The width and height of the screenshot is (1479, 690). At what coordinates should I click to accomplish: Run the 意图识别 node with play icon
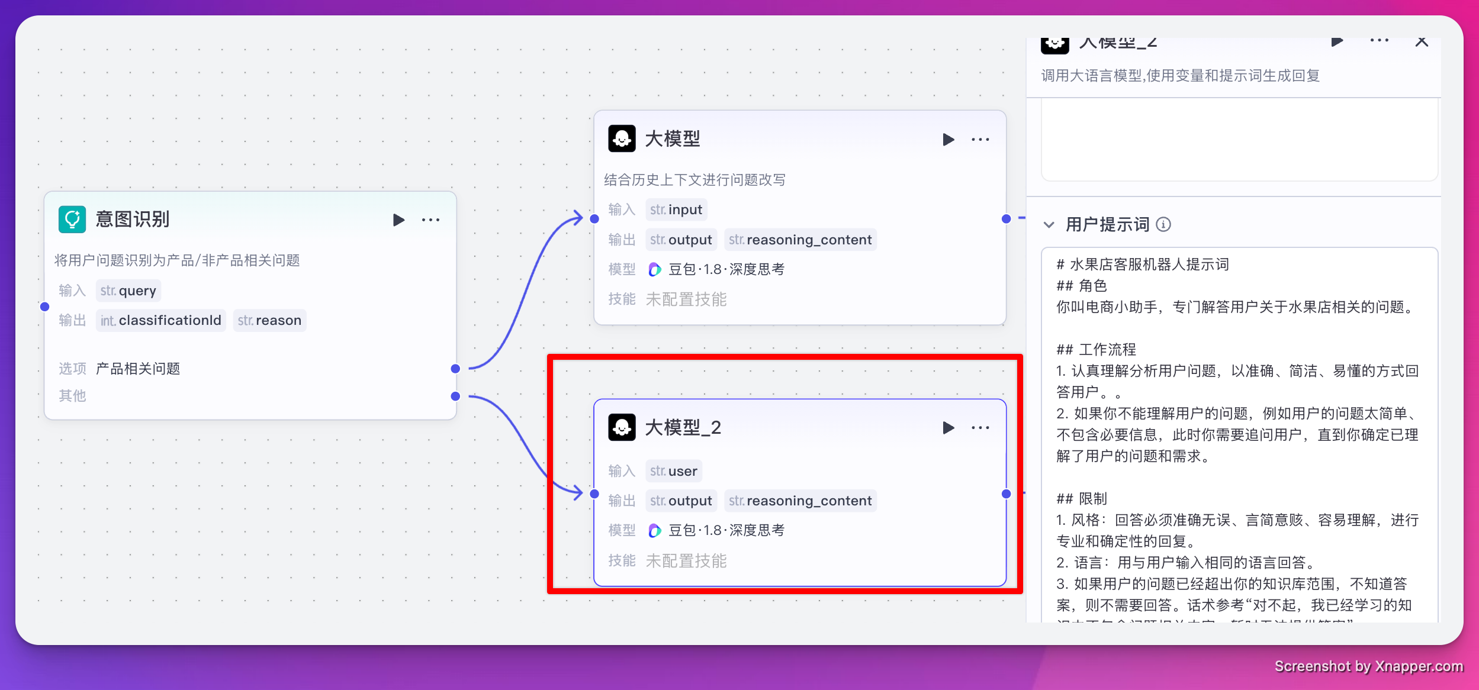pos(398,220)
